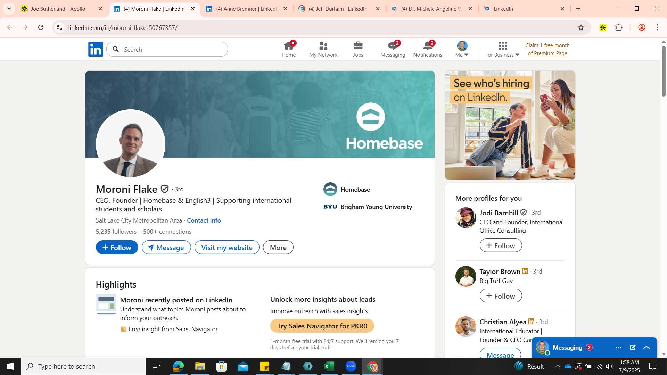Click the volume icon in system tray
This screenshot has height=375, width=667.
[609, 366]
